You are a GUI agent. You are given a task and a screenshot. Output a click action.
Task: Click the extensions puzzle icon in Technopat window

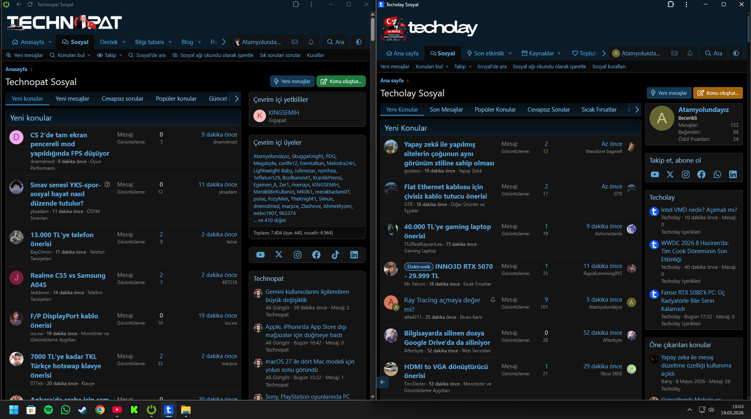pyautogui.click(x=296, y=4)
